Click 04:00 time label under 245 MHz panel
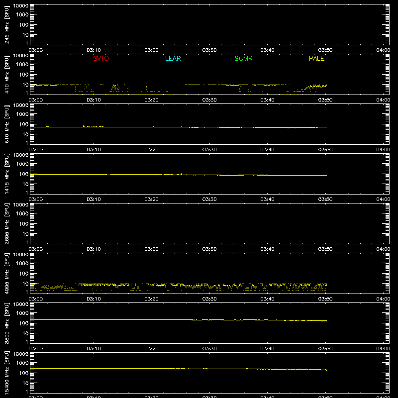This screenshot has height=398, width=398. coord(383,50)
